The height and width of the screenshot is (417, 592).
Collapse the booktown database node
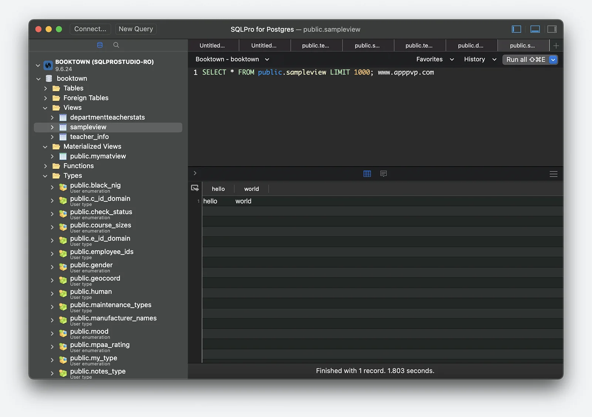pyautogui.click(x=38, y=79)
